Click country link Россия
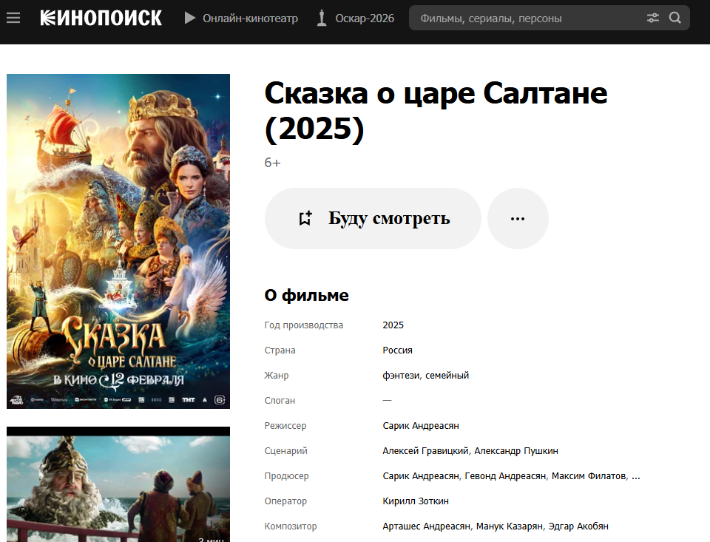Image resolution: width=710 pixels, height=542 pixels. [398, 350]
